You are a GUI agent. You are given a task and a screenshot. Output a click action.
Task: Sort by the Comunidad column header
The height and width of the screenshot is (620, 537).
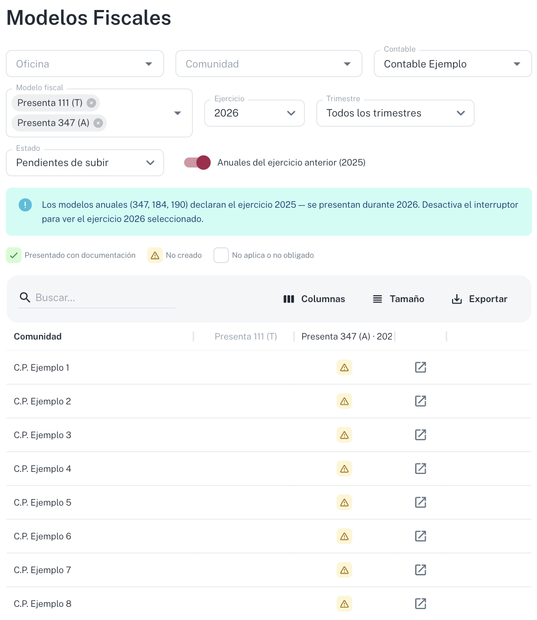click(37, 336)
